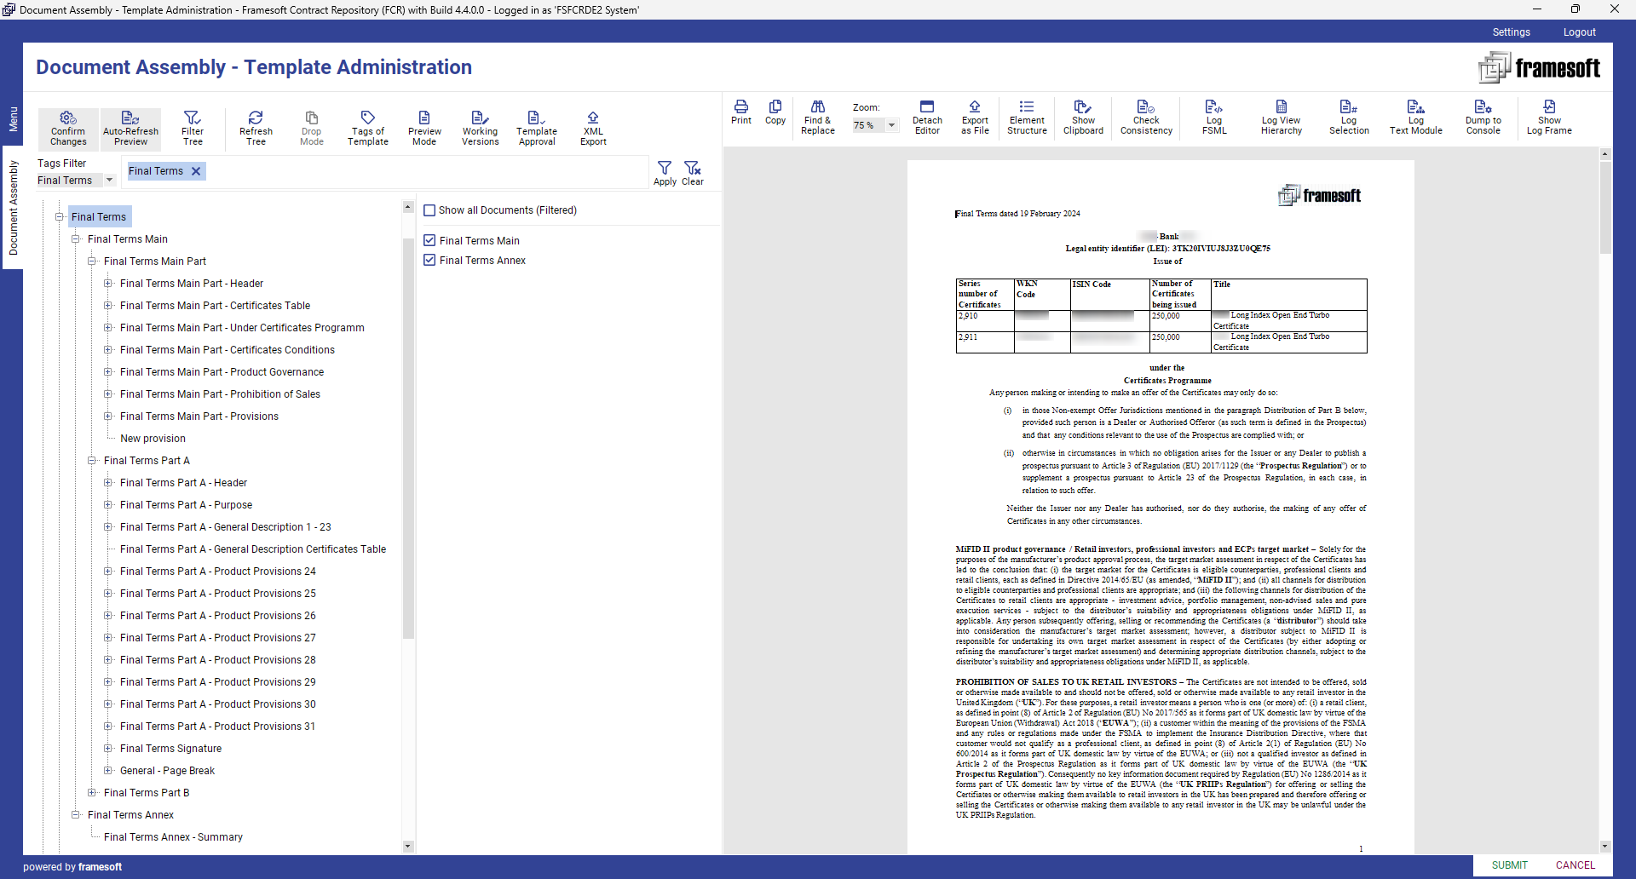Select General - Page Break item
Viewport: 1636px width, 879px height.
(167, 771)
